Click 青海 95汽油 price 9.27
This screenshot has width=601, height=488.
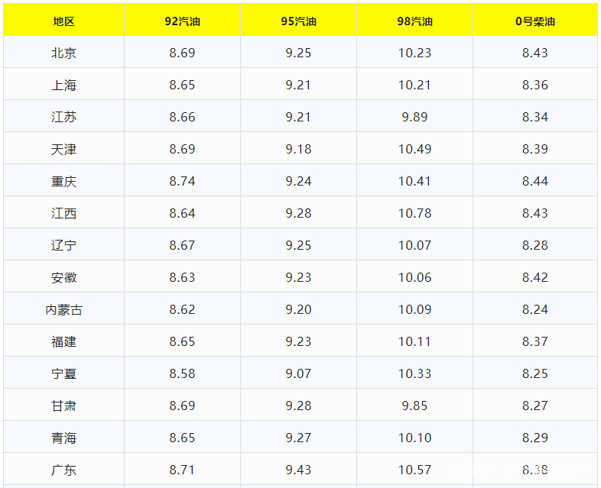(x=298, y=438)
